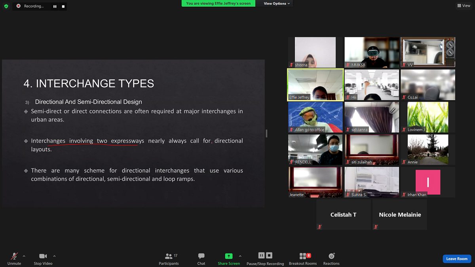Open the Reactions menu
Viewport: 475px width, 267px height.
tap(331, 259)
